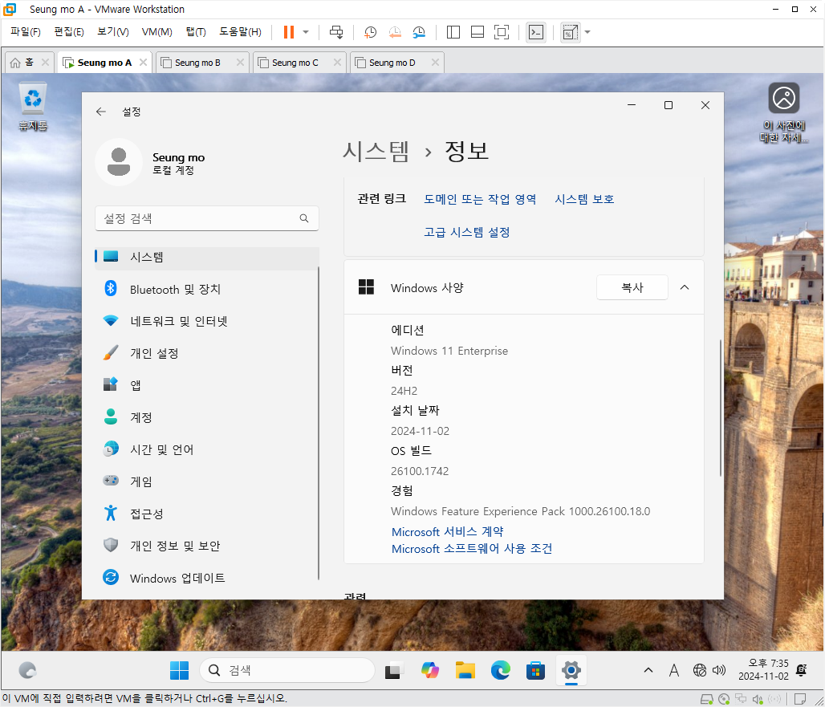
Task: Open the 탭(T) menu
Action: (196, 31)
